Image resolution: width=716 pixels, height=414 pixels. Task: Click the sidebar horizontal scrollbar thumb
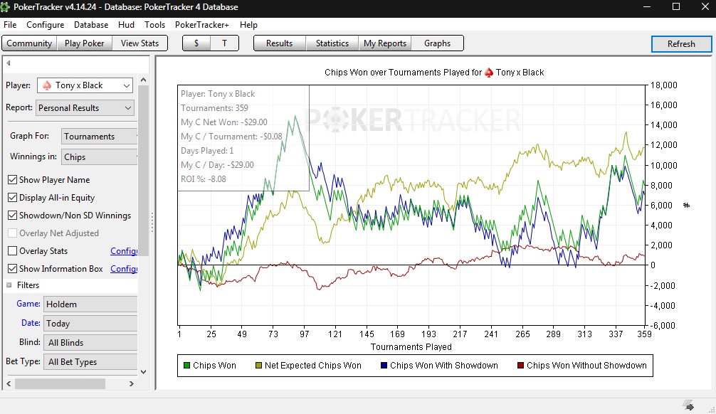tap(60, 384)
